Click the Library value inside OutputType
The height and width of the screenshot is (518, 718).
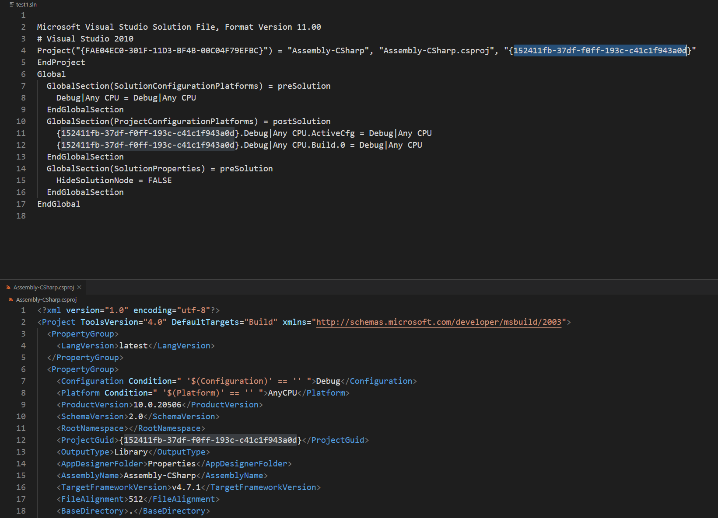[x=131, y=452]
